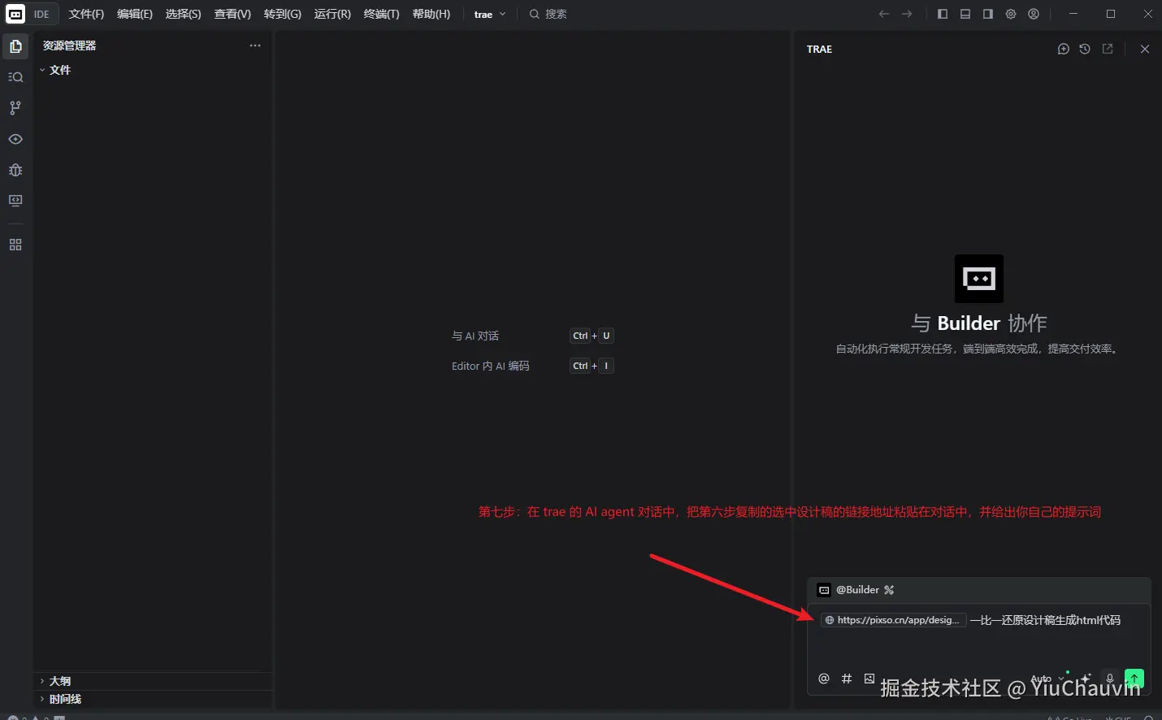This screenshot has height=720, width=1162.
Task: Click the 搜索 box in the title bar
Action: pos(548,14)
